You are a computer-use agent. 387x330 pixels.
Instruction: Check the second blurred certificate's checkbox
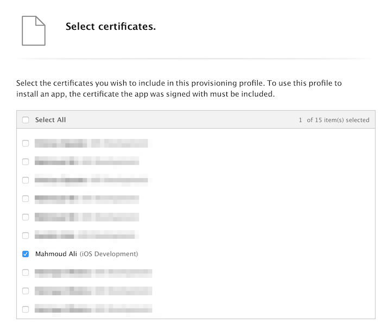(x=26, y=162)
